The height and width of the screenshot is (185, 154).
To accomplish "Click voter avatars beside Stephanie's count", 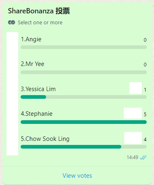I will [x=133, y=113].
